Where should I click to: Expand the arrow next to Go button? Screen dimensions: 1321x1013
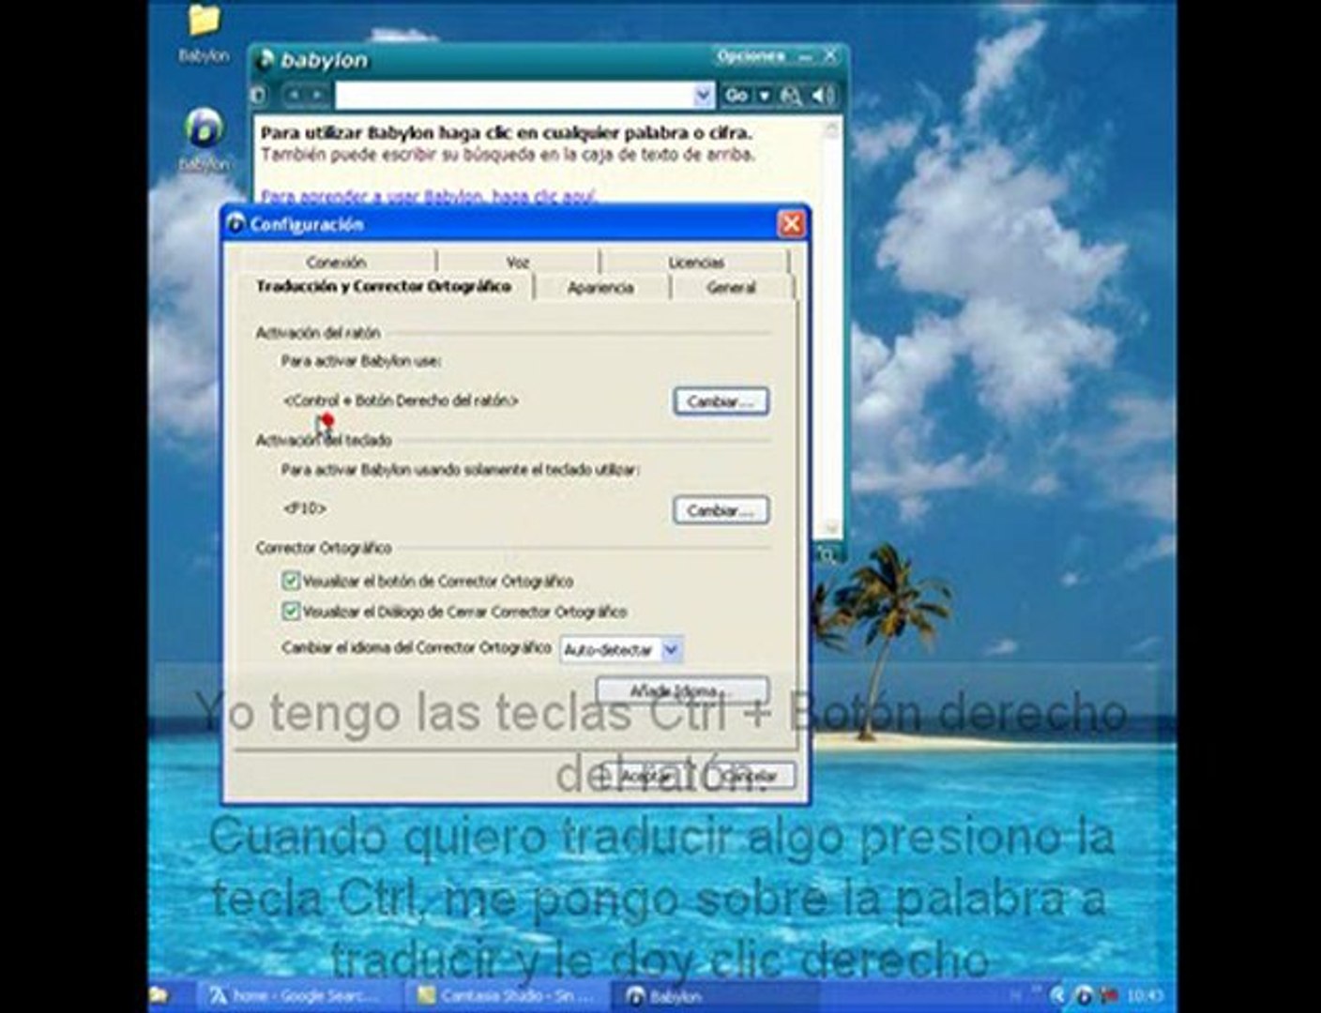[764, 95]
